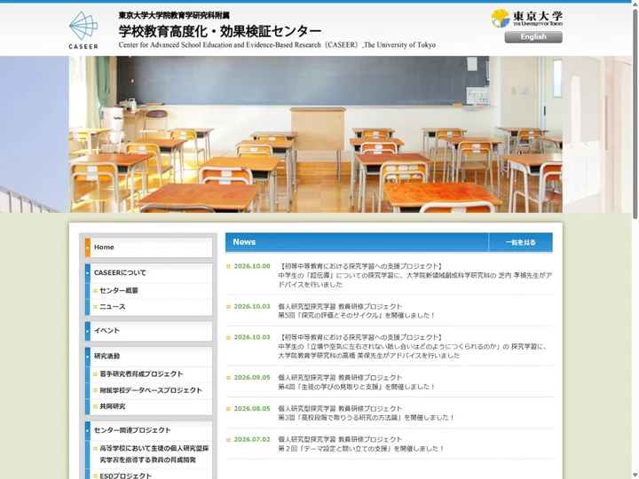Switch site language with English button
This screenshot has height=479, width=639.
click(533, 37)
